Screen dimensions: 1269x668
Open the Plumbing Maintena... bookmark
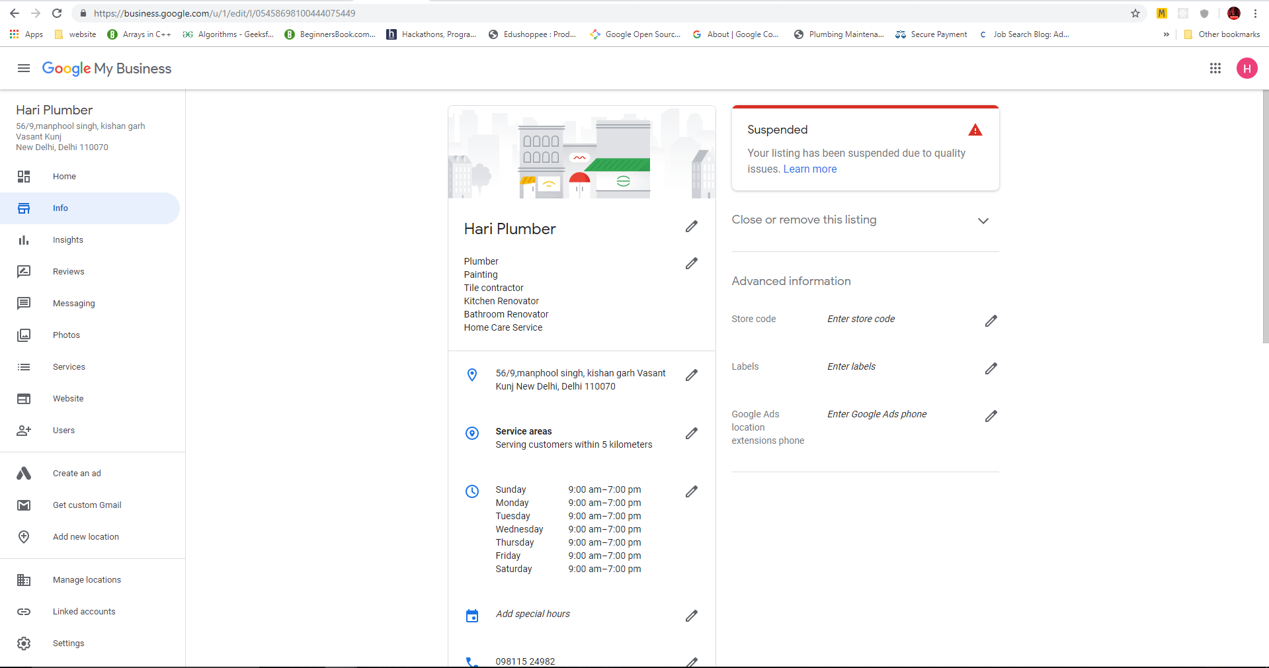click(x=839, y=34)
